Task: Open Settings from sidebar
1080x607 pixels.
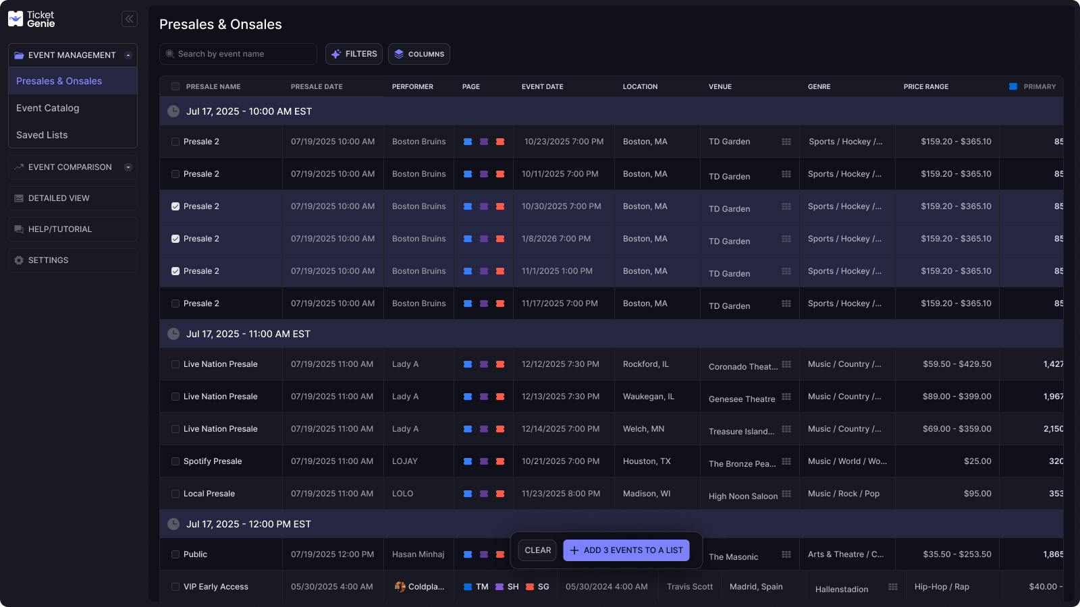Action: click(x=73, y=260)
